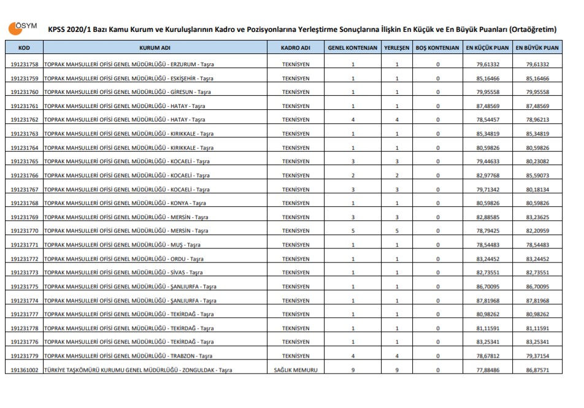Screen dimensions: 584x408
Task: Click the minimum score 78,79425
Action: pos(487,231)
